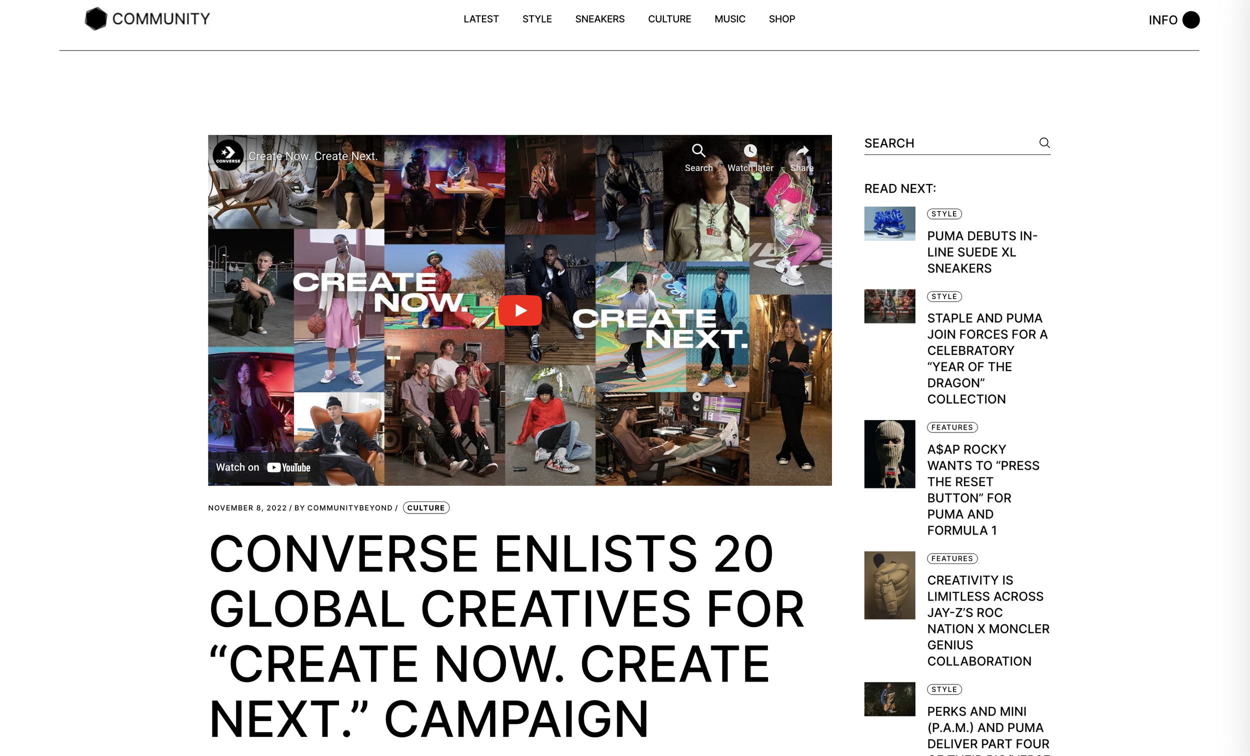Click Watch on YouTube logo
Viewport: 1250px width, 756px height.
pos(288,467)
